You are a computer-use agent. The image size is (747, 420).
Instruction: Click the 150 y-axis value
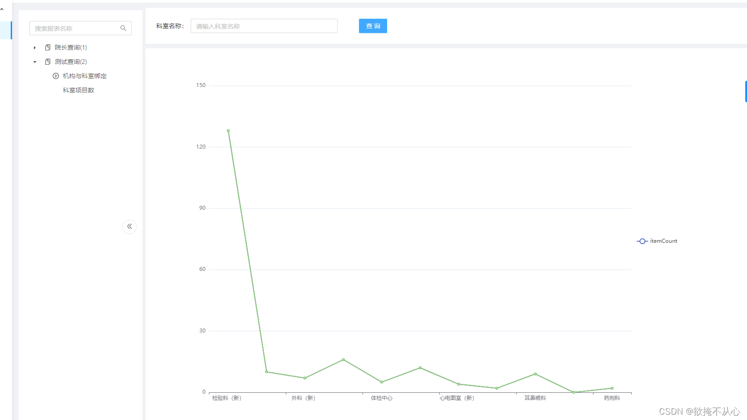click(x=201, y=85)
